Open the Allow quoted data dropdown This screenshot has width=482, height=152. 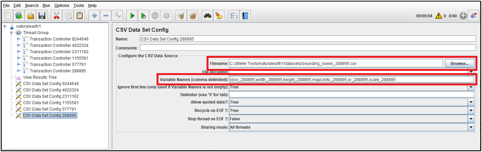[x=470, y=102]
